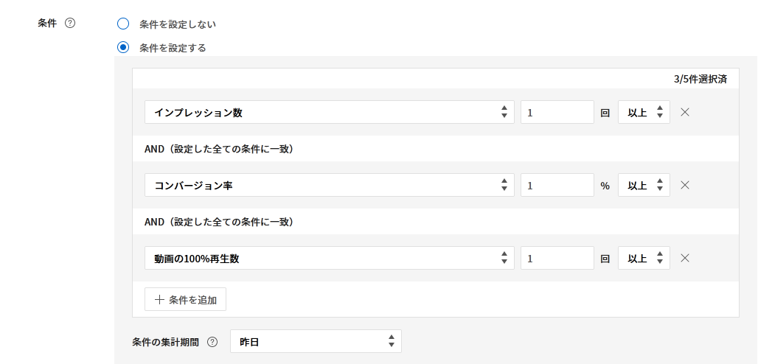
Task: Click the コンバージョン率 percent value field
Action: point(557,185)
